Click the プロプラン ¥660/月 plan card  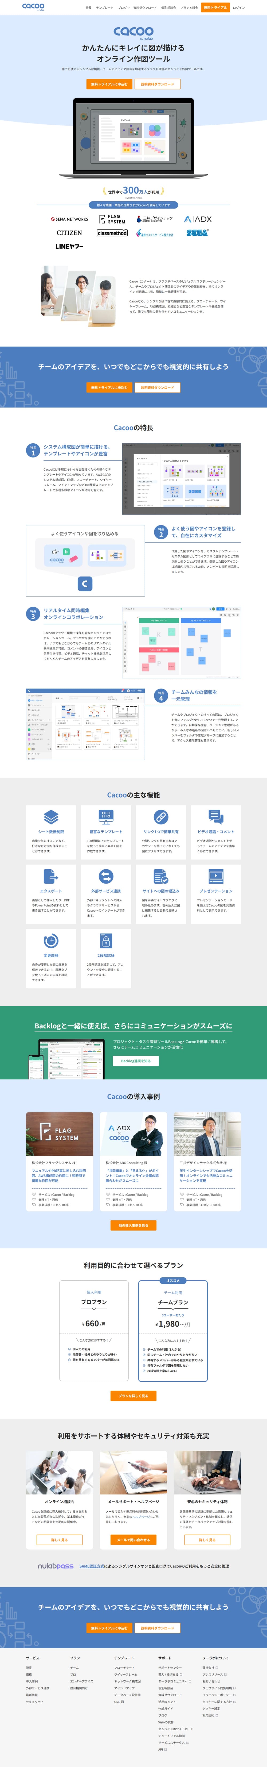94,1331
